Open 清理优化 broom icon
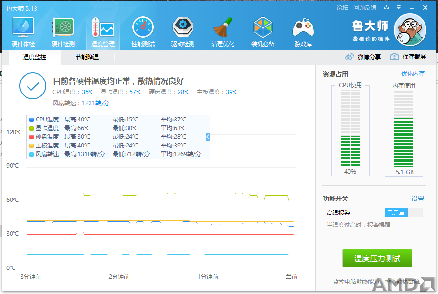438x294 pixels. (x=223, y=27)
